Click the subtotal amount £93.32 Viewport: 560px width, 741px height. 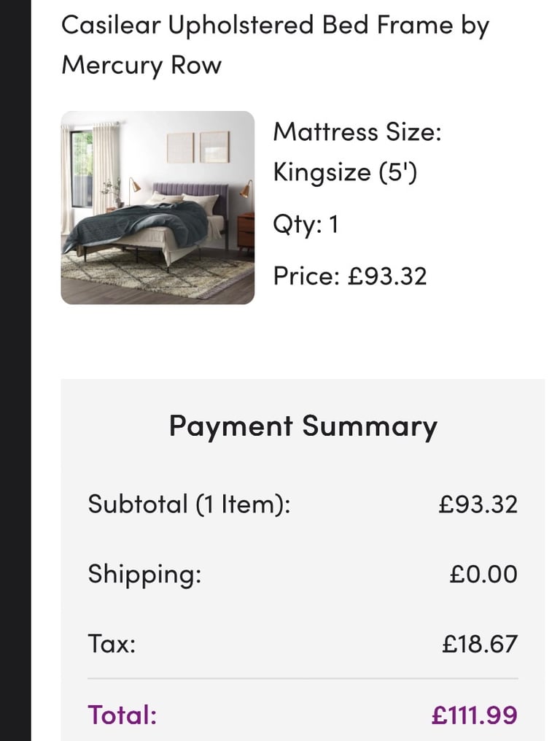click(478, 504)
